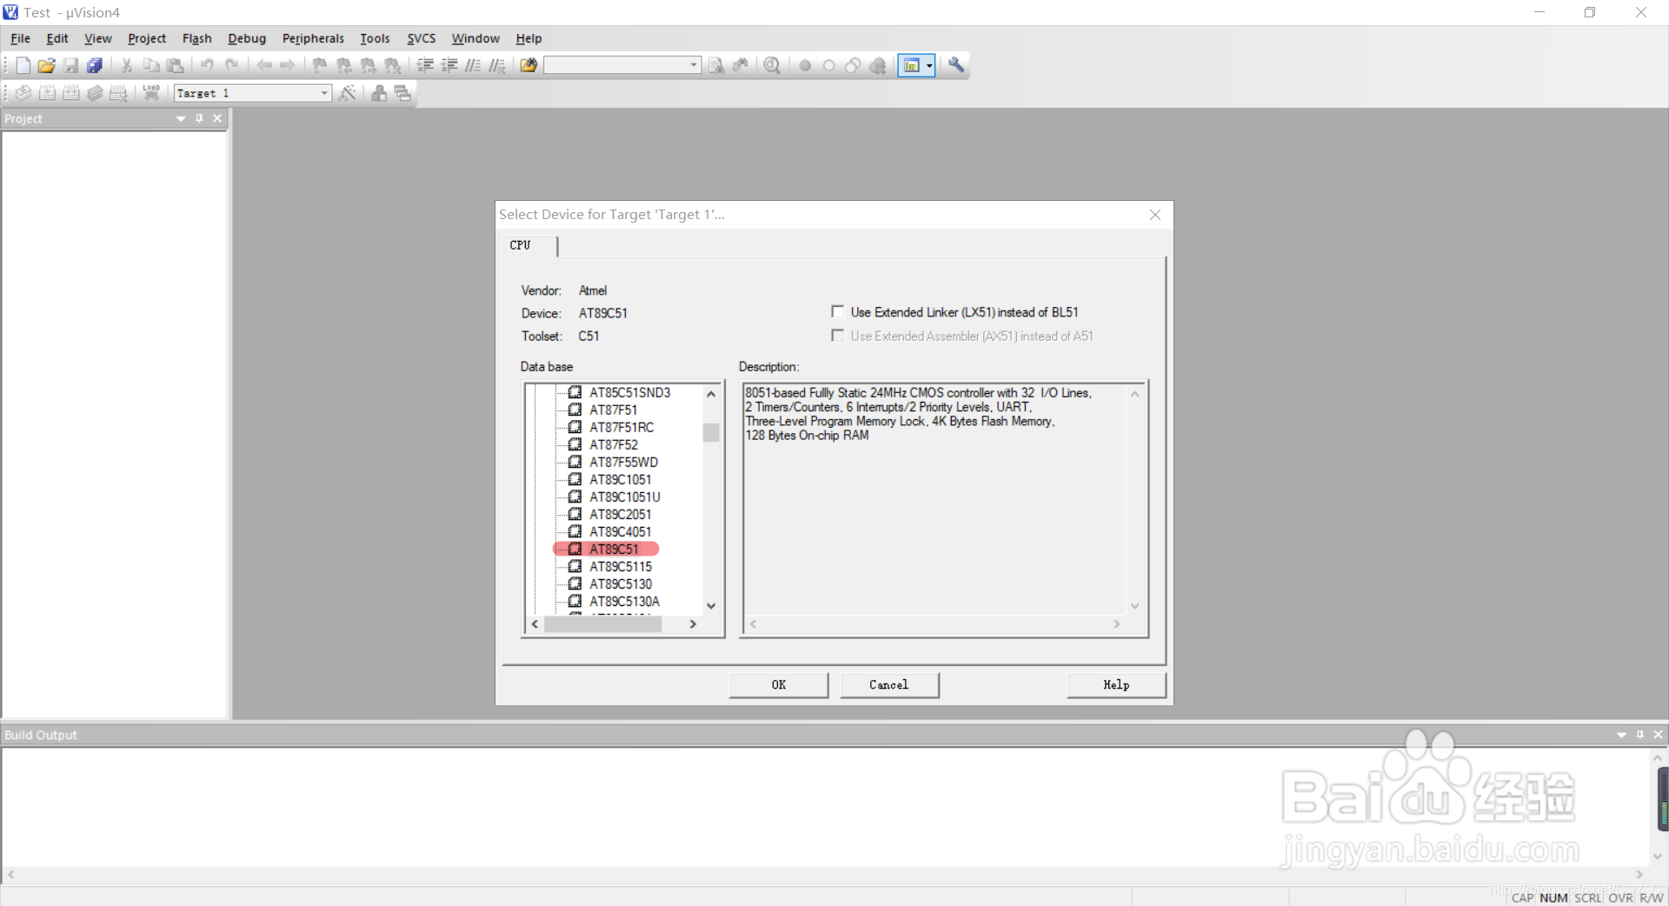Close the Select Device dialog
Screen dimensions: 1669x906
point(1155,215)
